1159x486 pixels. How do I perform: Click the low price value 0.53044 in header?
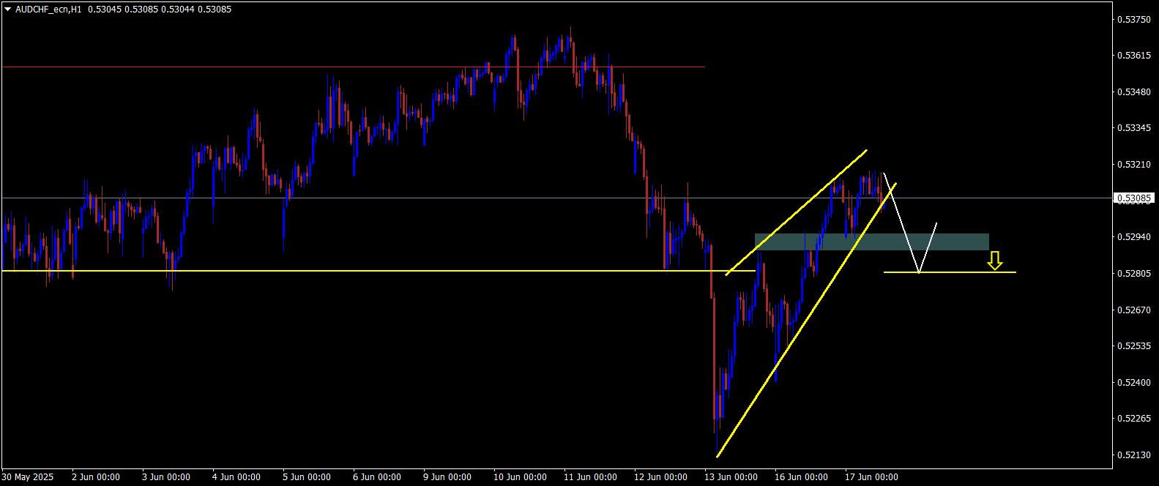coord(176,10)
